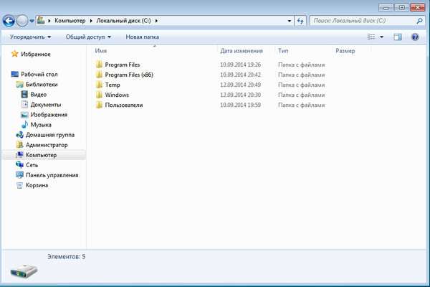Expand arrow after Компьютер breadcrumb

91,21
